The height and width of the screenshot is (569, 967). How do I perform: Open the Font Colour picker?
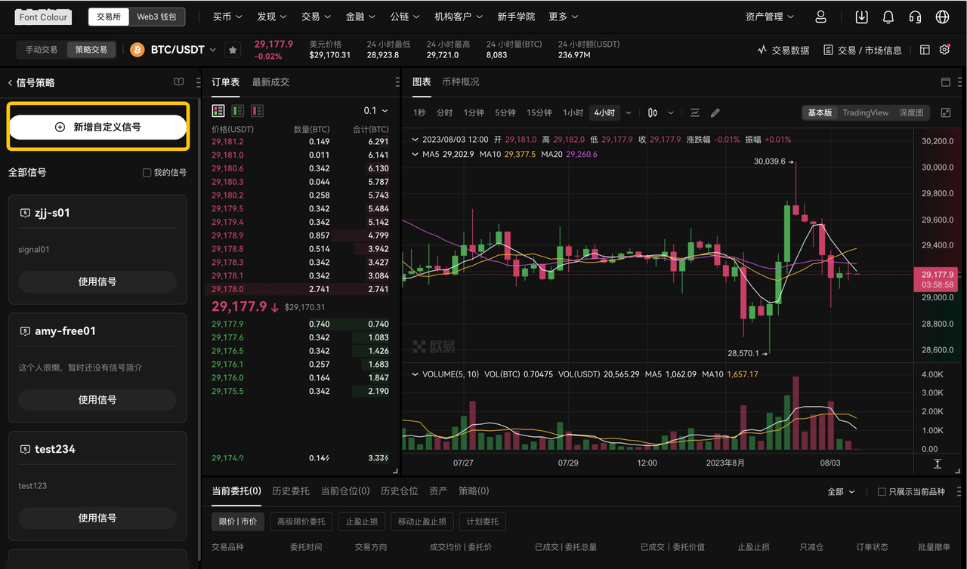[42, 17]
